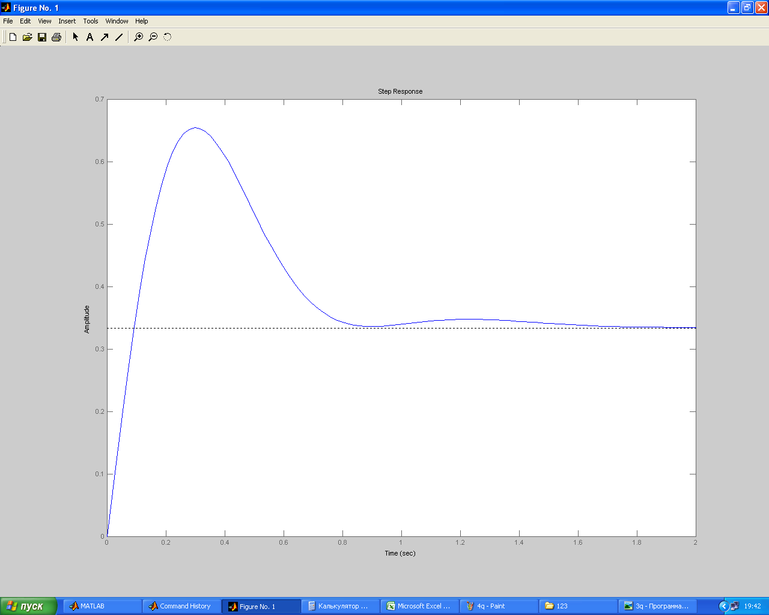This screenshot has height=615, width=769.
Task: Click the New Figure toolbar icon
Action: (13, 37)
